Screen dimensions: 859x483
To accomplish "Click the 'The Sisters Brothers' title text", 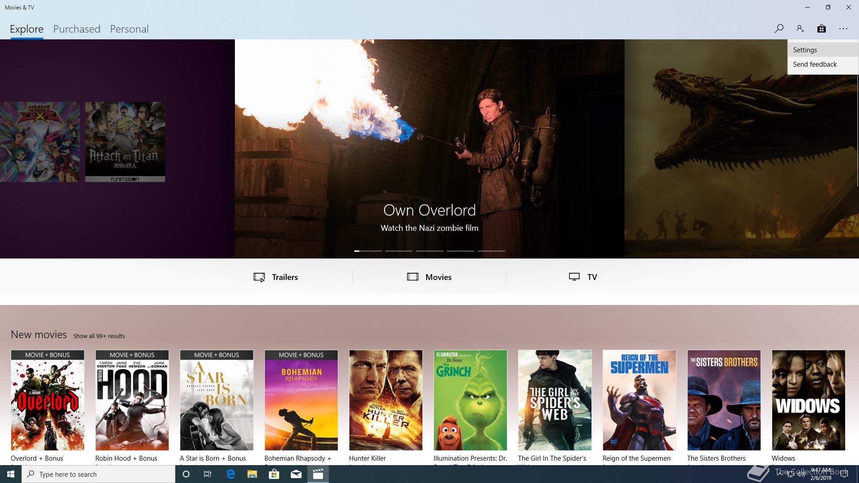I will tap(716, 458).
